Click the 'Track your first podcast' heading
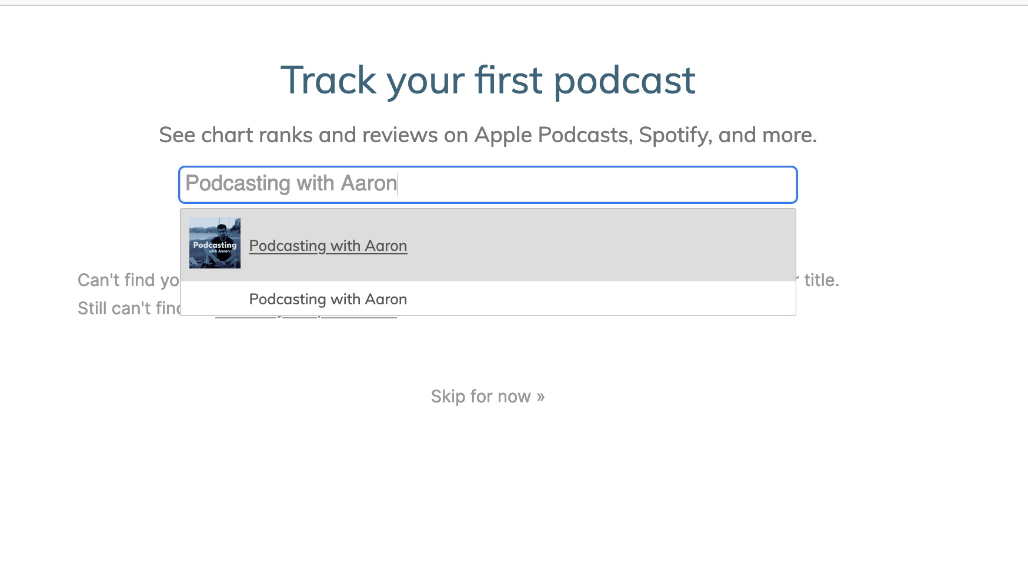 [488, 80]
